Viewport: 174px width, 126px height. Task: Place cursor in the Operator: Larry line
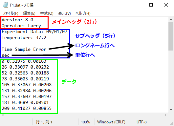pos(21,26)
